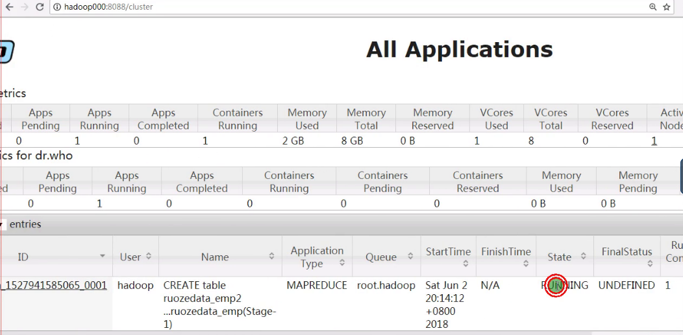Sort by FinishTime column sort arrows

click(x=526, y=263)
